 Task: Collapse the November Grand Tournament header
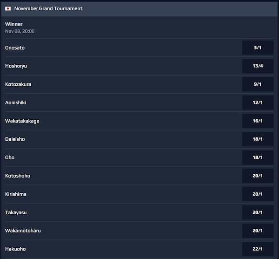pyautogui.click(x=48, y=8)
